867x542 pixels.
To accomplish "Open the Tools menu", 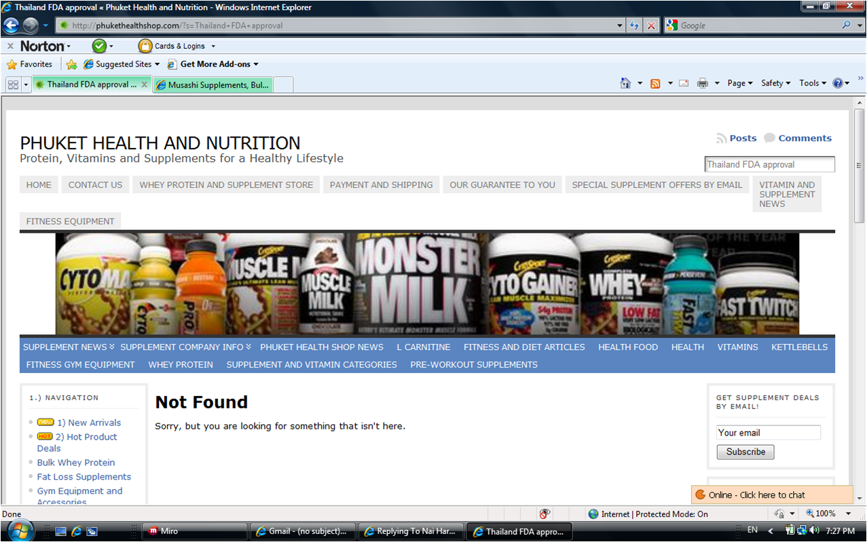I will 813,83.
